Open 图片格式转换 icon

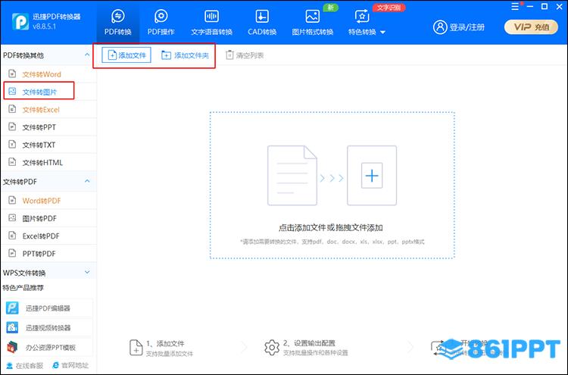pyautogui.click(x=312, y=23)
